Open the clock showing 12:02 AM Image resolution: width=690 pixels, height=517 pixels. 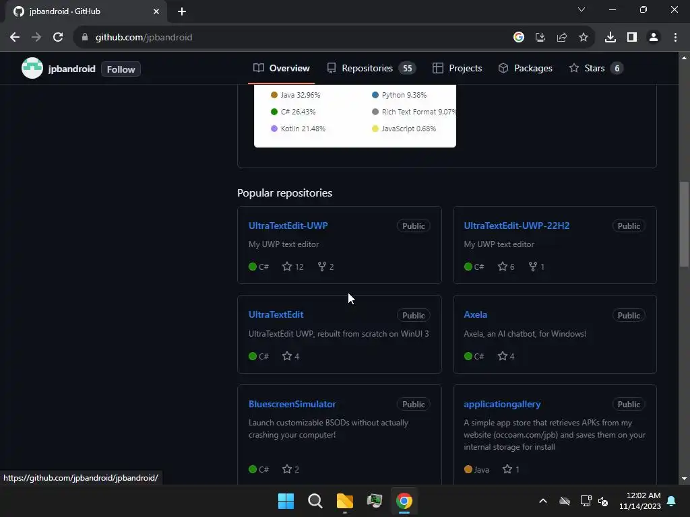coord(640,501)
